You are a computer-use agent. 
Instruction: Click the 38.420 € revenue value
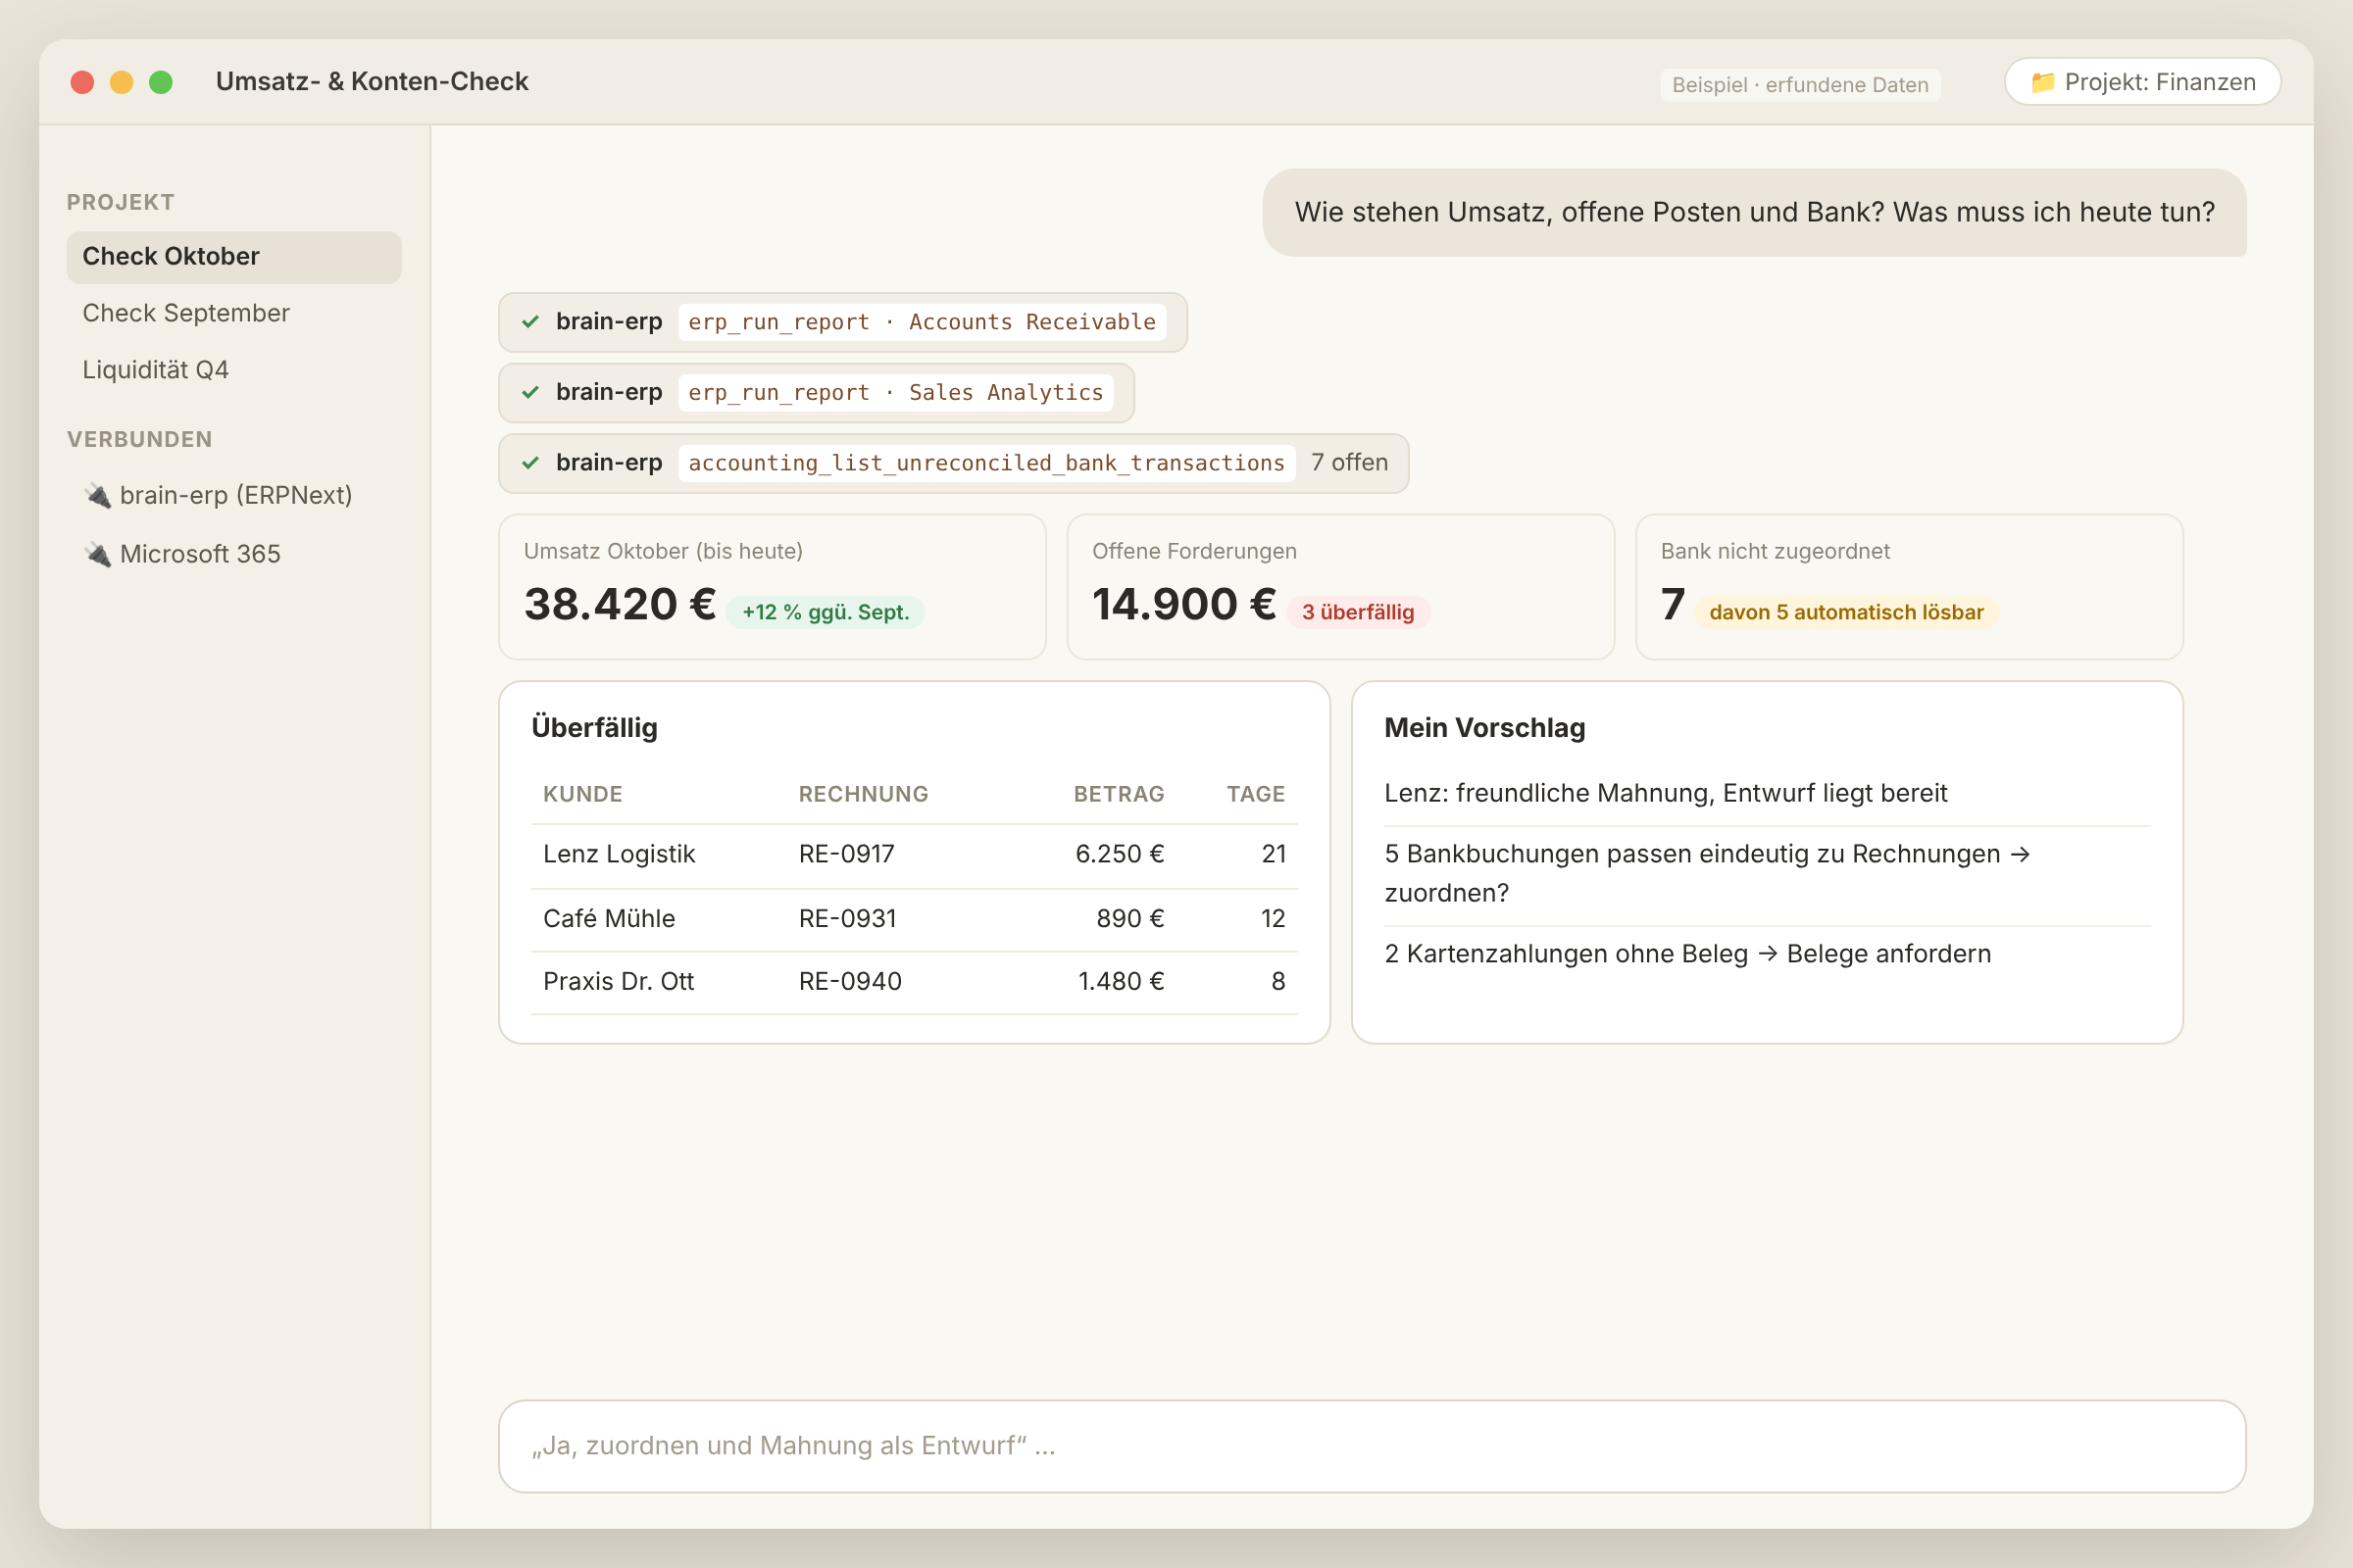click(x=620, y=604)
